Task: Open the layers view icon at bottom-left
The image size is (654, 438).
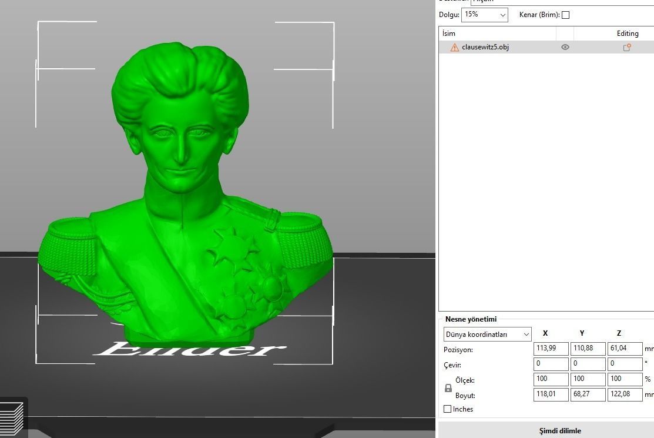Action: point(12,419)
